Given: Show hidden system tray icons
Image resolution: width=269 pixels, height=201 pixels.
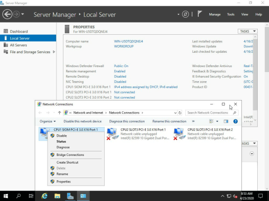Looking at the screenshot, I should (x=222, y=196).
